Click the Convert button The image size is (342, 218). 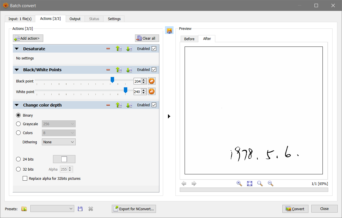click(295, 209)
